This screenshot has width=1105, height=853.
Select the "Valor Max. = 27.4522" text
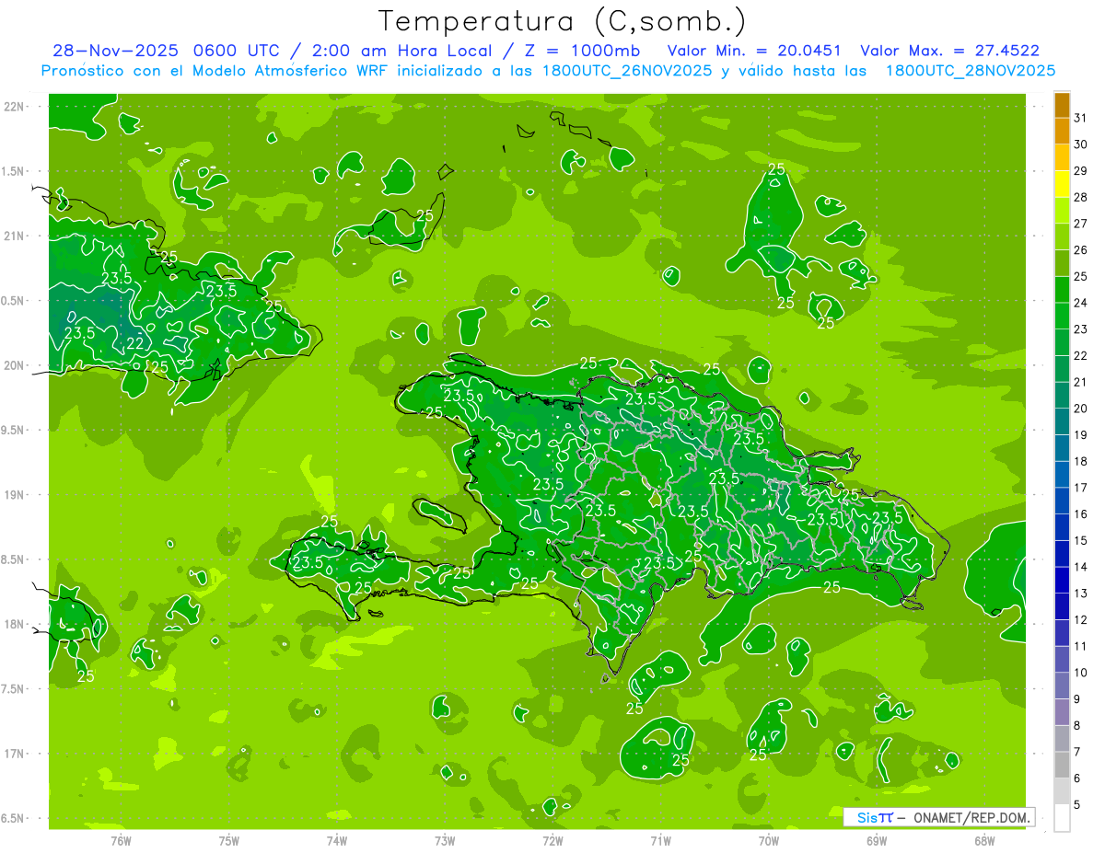click(x=949, y=51)
